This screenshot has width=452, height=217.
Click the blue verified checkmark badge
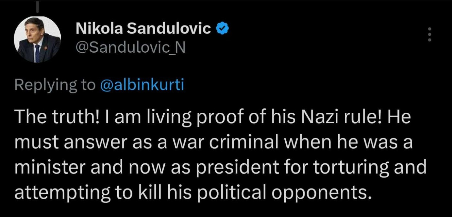point(223,29)
